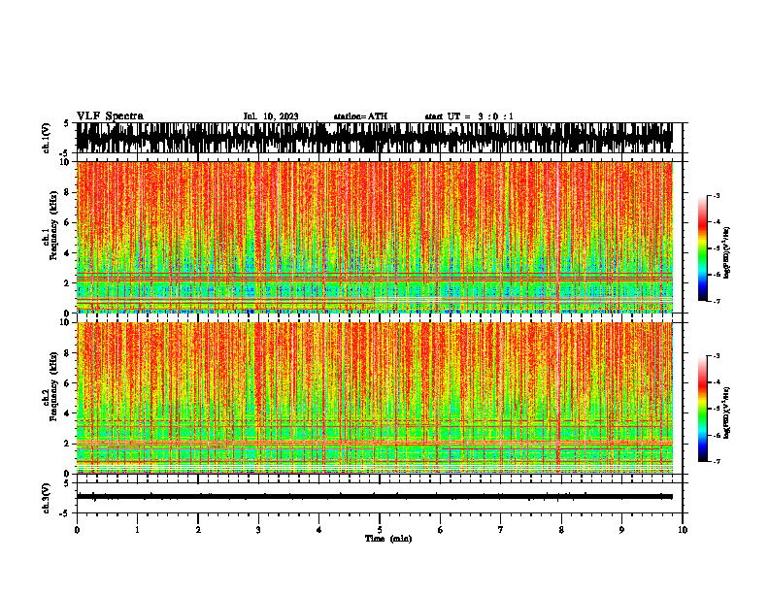Click the 0 tick label on Time axis
The height and width of the screenshot is (594, 769).
click(77, 530)
